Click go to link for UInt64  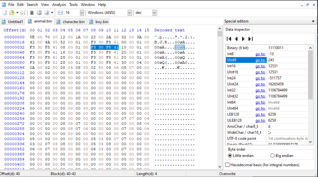click(x=260, y=108)
